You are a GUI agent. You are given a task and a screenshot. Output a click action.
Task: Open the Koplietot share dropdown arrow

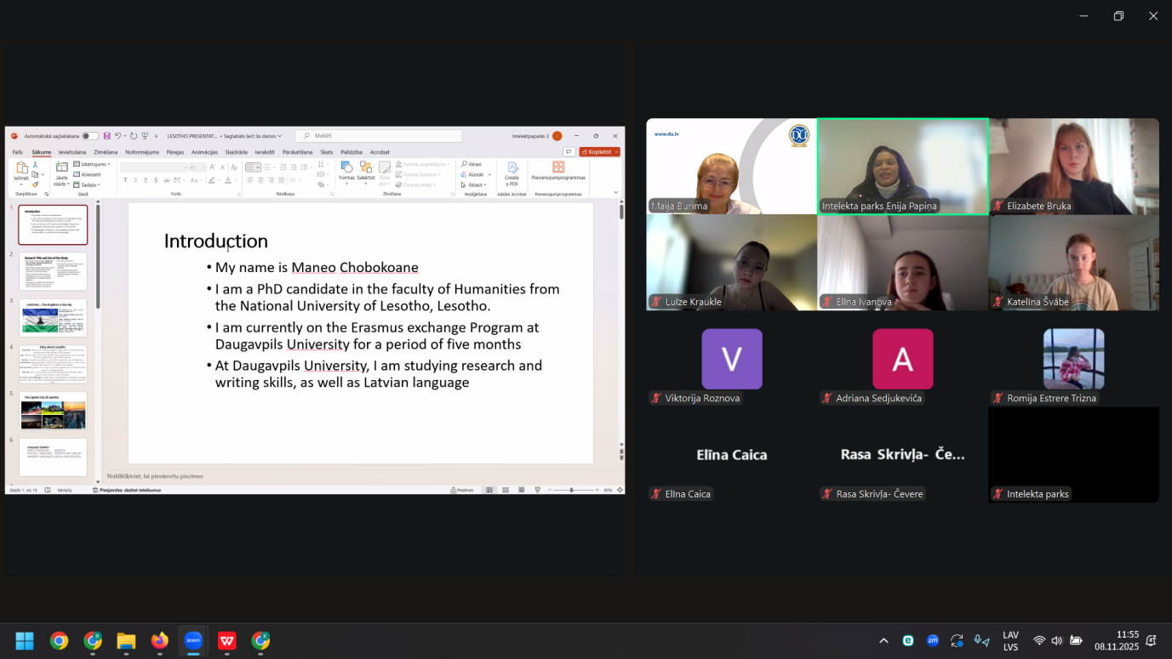pos(615,152)
